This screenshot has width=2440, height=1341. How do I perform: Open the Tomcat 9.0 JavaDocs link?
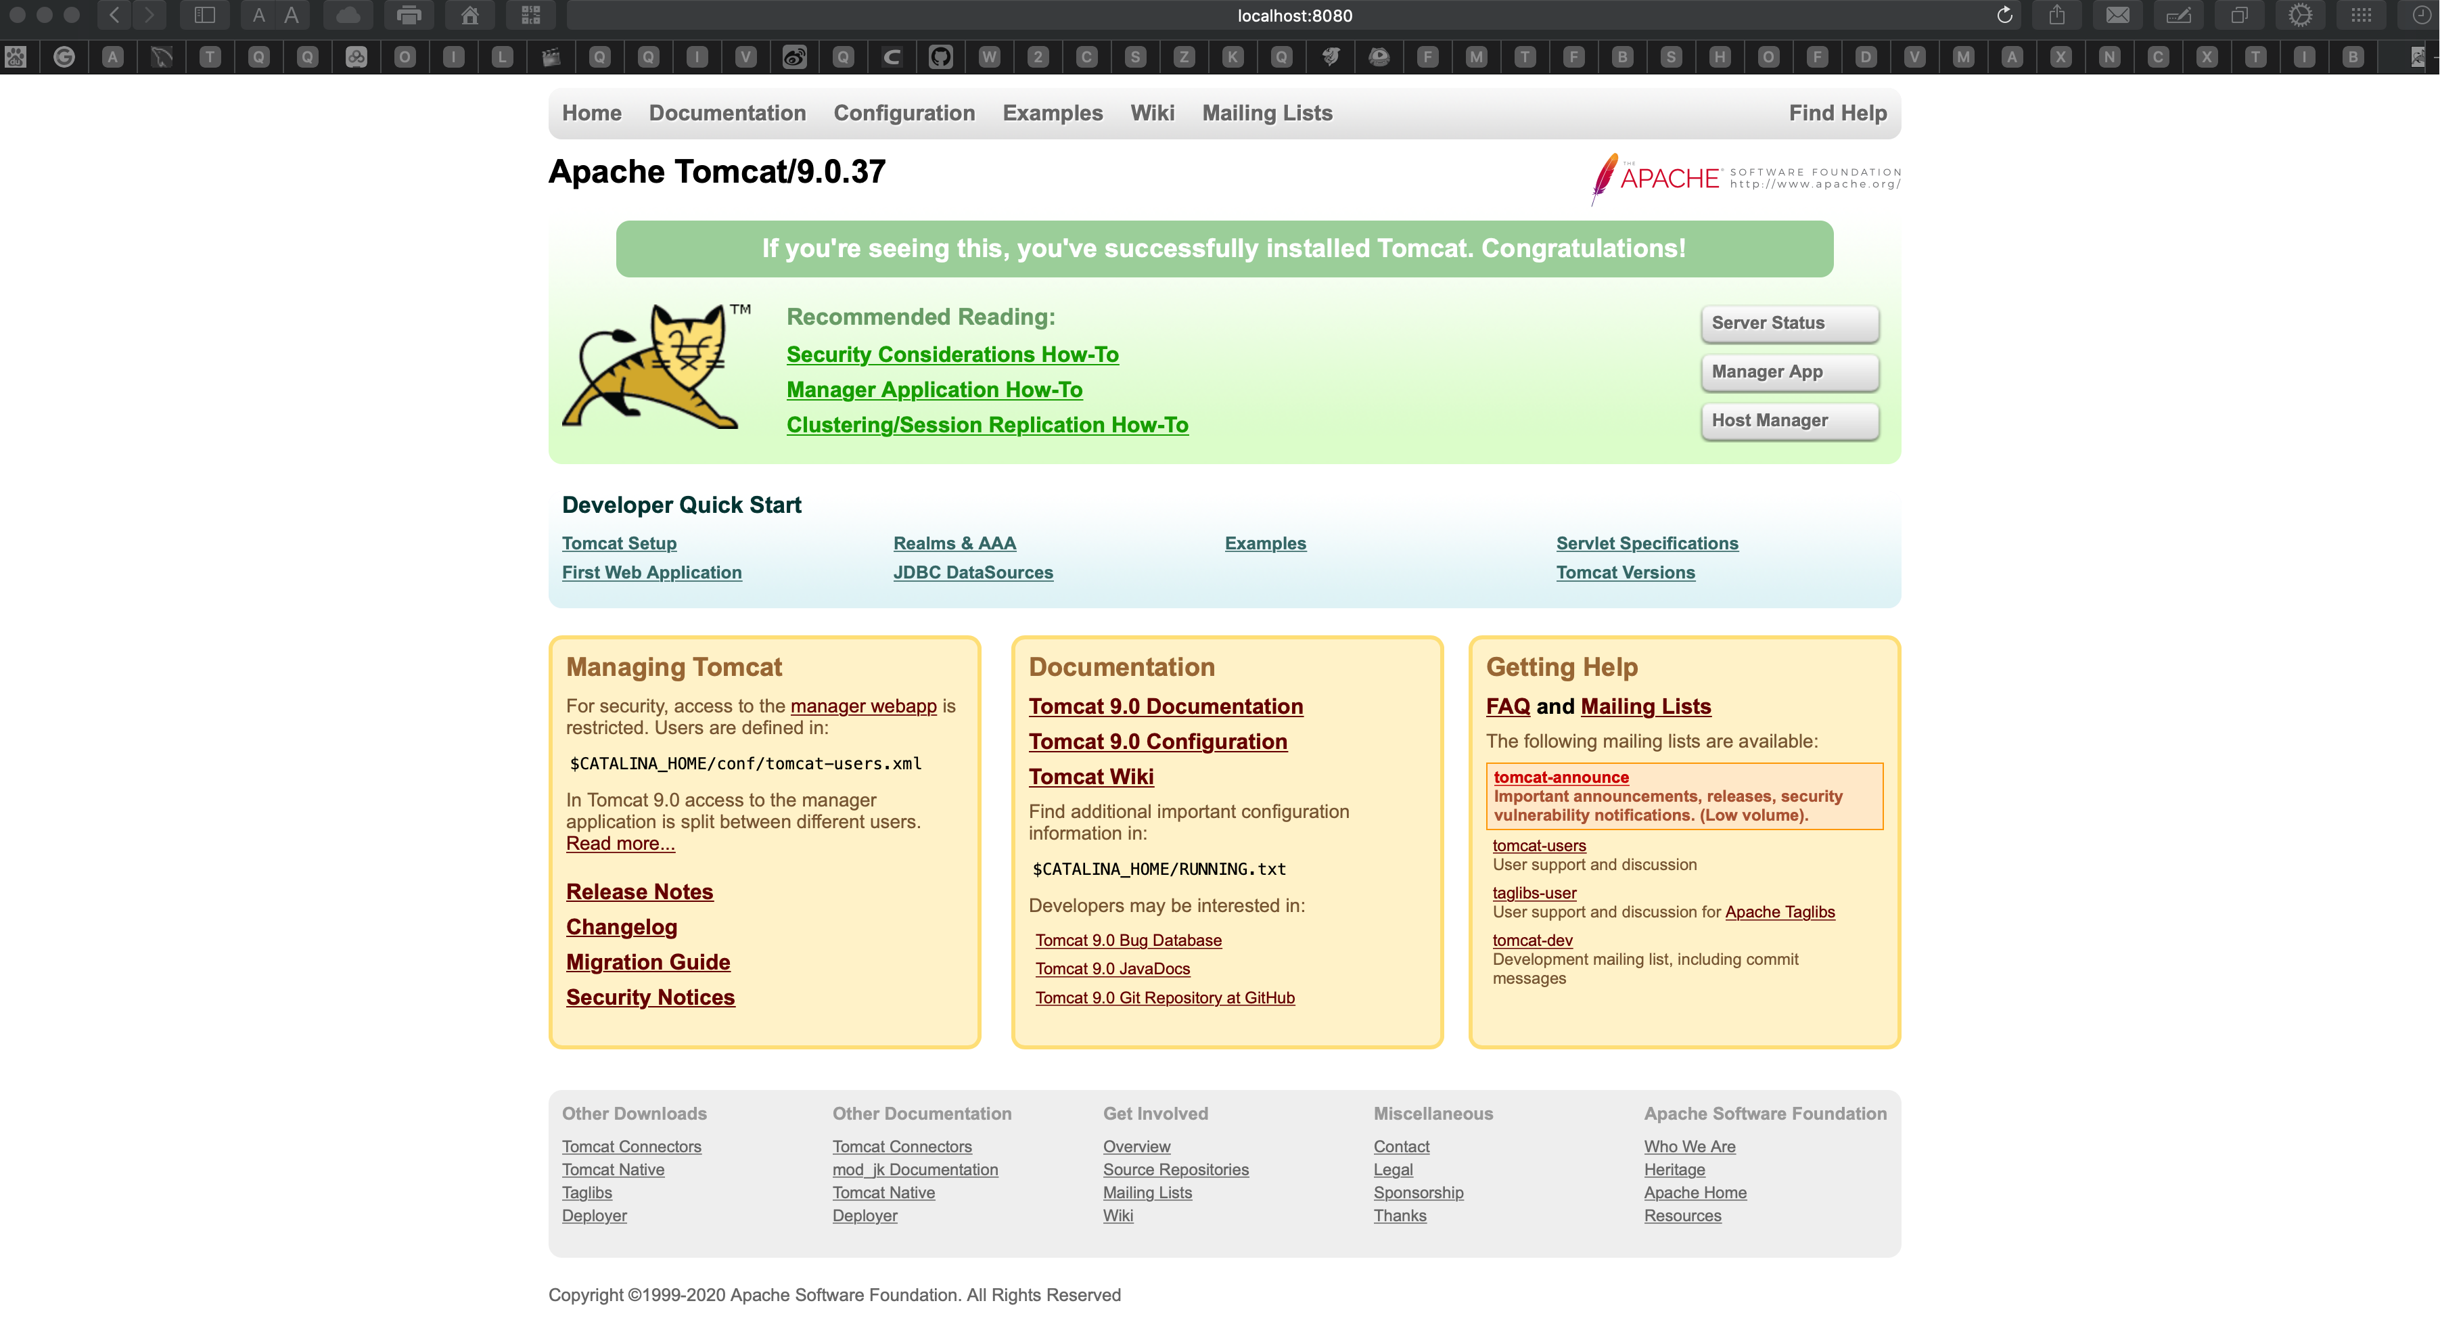pos(1112,969)
